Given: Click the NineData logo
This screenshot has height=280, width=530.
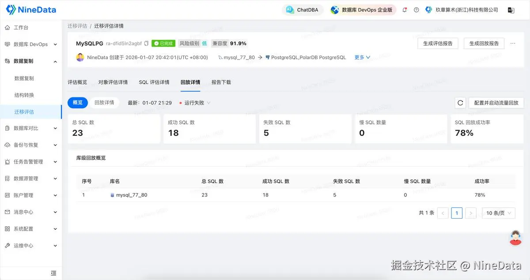Looking at the screenshot, I should (x=31, y=10).
